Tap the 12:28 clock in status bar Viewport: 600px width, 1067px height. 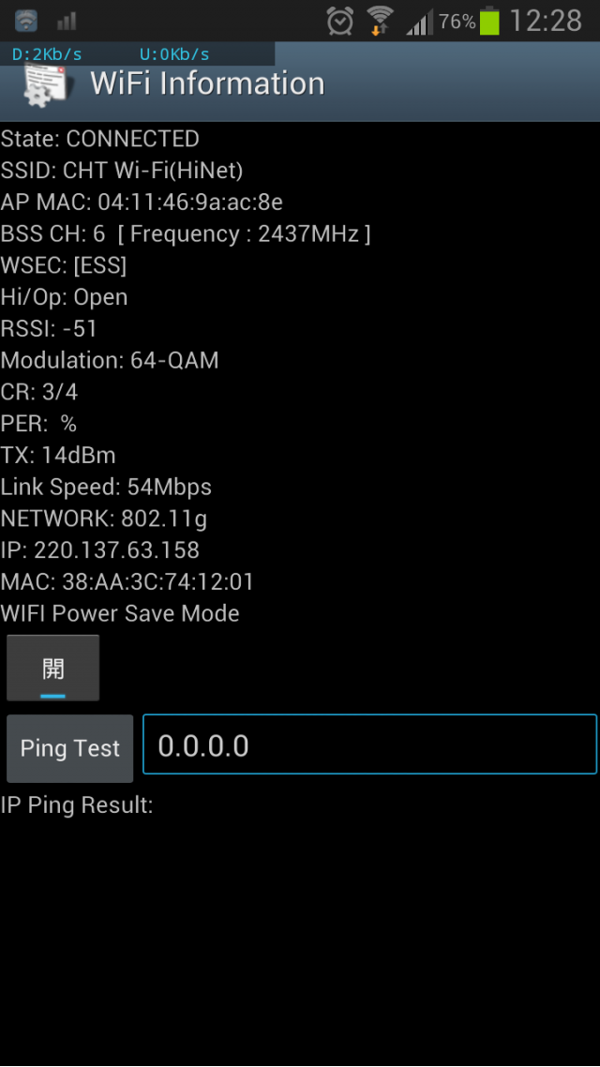tap(546, 21)
